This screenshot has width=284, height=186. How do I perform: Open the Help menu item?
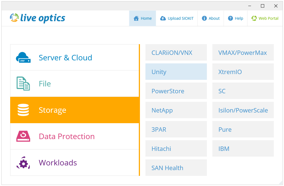pyautogui.click(x=236, y=18)
